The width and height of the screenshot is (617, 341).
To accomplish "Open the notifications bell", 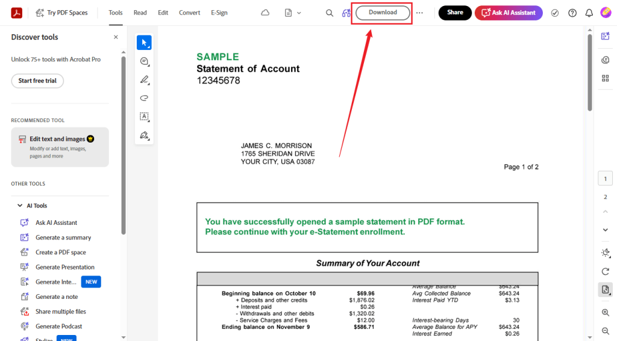I will coord(589,13).
